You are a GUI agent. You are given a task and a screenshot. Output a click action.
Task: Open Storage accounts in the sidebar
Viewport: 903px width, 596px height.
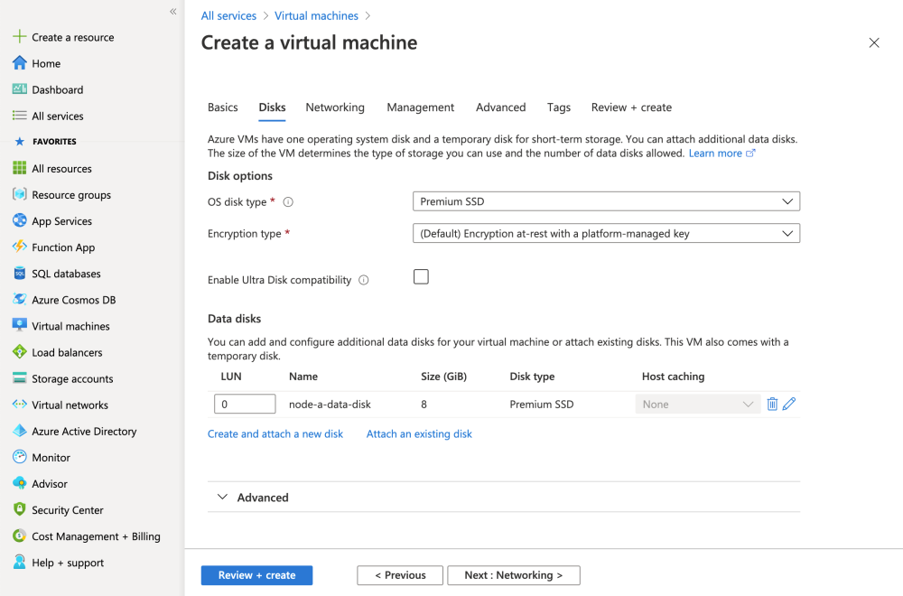click(72, 378)
